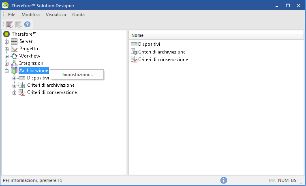This screenshot has height=186, width=306.
Task: Click Criteri di conservazione text in right list
Action: pos(163,60)
